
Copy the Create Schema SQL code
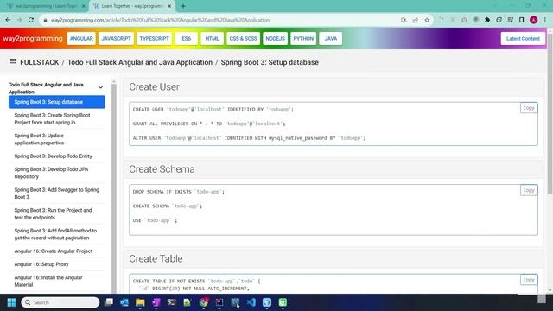pyautogui.click(x=529, y=190)
